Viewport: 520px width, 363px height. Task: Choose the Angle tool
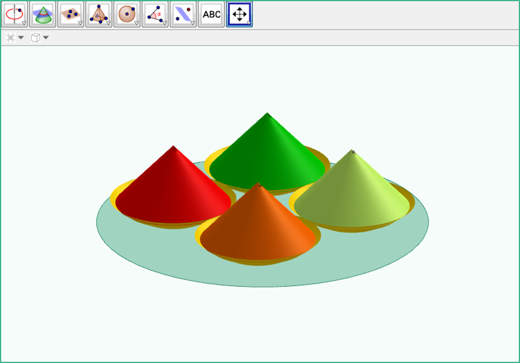tap(155, 14)
